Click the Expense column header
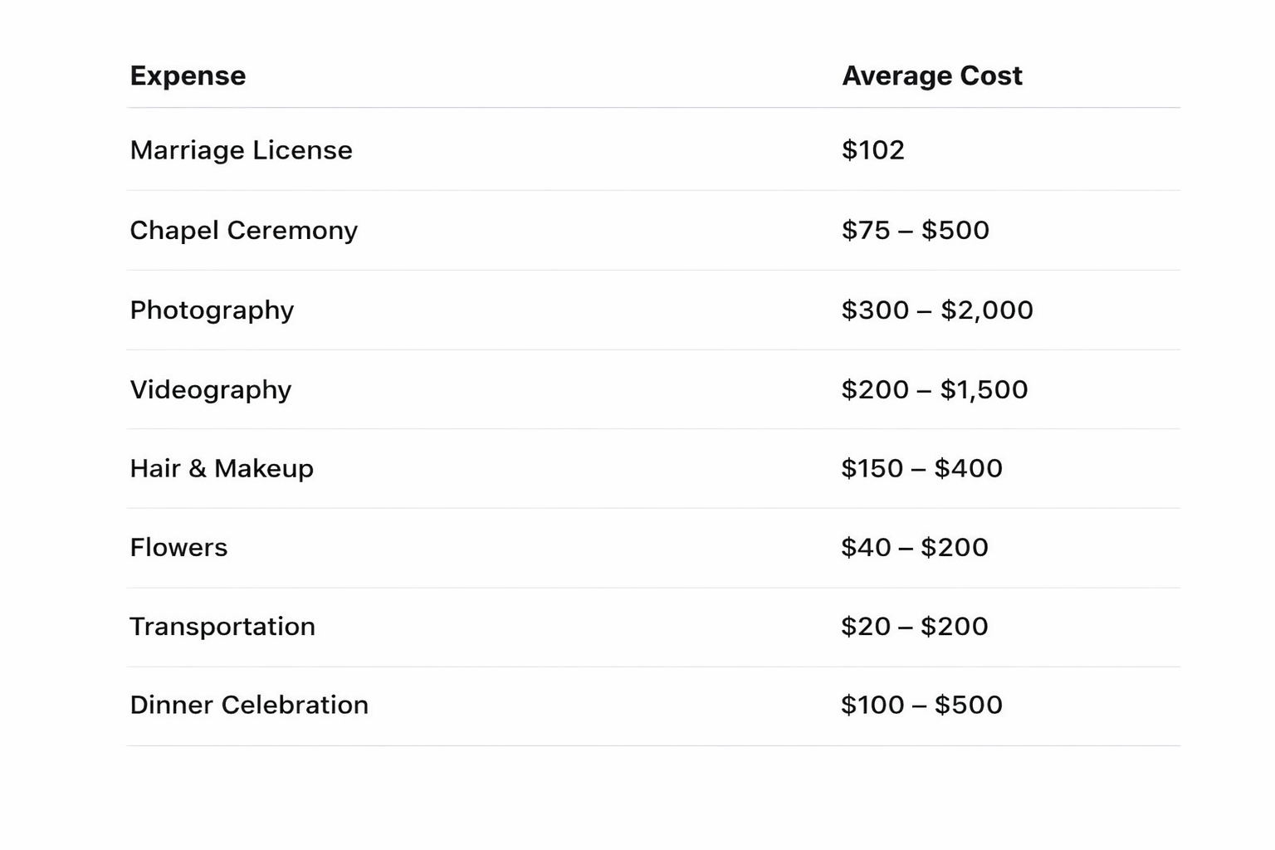This screenshot has width=1275, height=850. (x=188, y=76)
